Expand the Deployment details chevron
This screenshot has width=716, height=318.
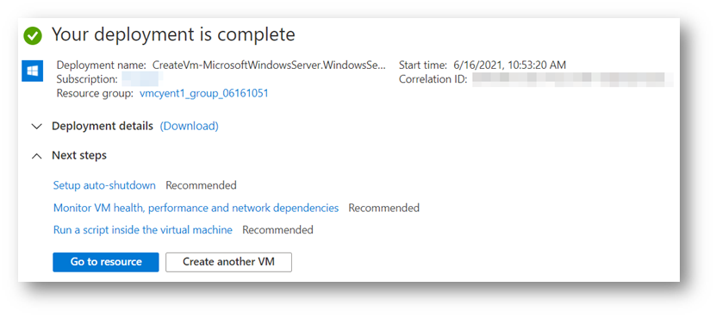(36, 127)
